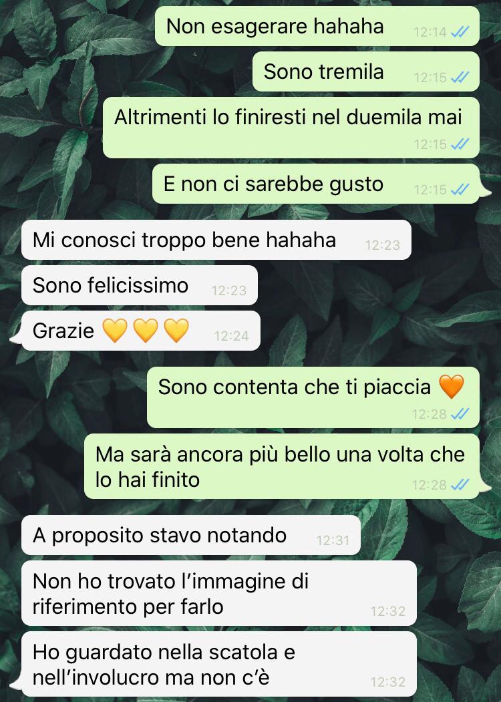Tap the read ticks on 'Altrimenti lo finiresti' message
The image size is (501, 702).
click(x=460, y=144)
